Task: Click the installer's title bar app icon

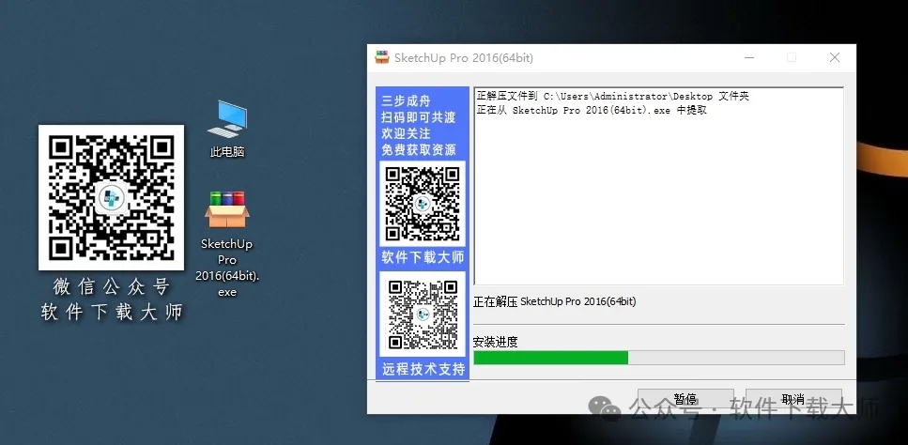Action: click(x=382, y=58)
